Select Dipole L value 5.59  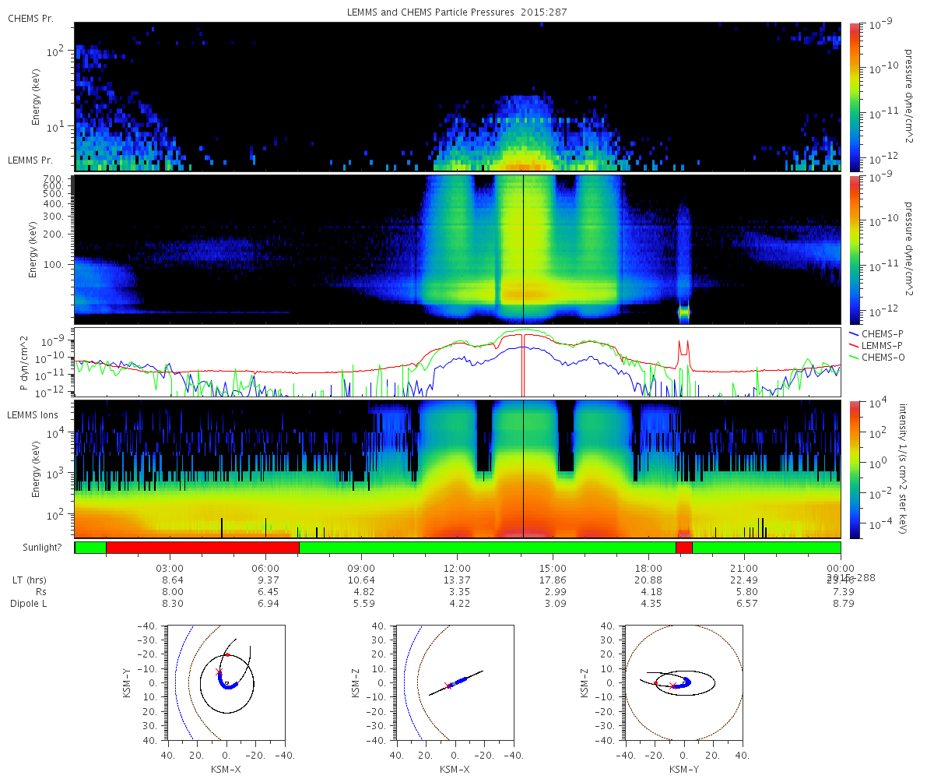(x=364, y=603)
